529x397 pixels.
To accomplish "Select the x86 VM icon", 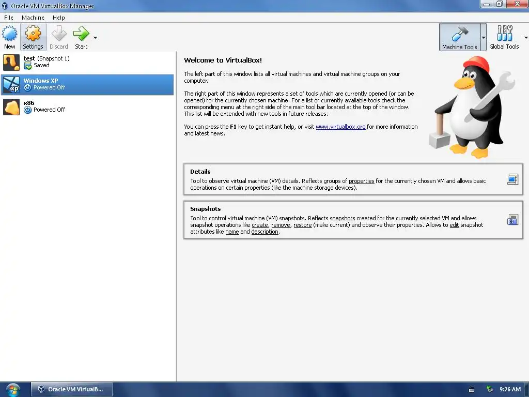I will [x=11, y=107].
